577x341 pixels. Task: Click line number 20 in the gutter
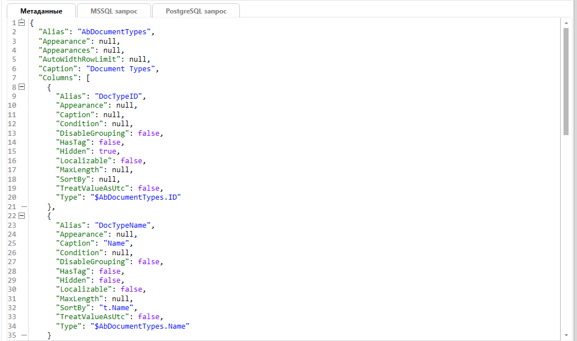click(x=12, y=197)
